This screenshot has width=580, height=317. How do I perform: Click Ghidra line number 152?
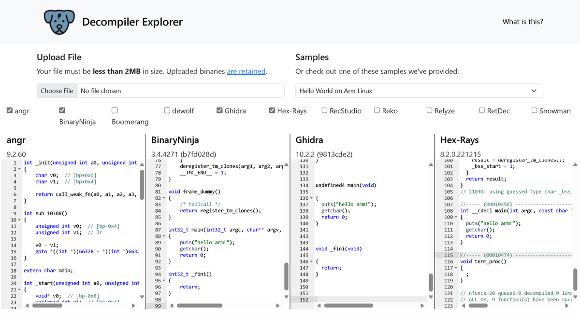point(304,300)
